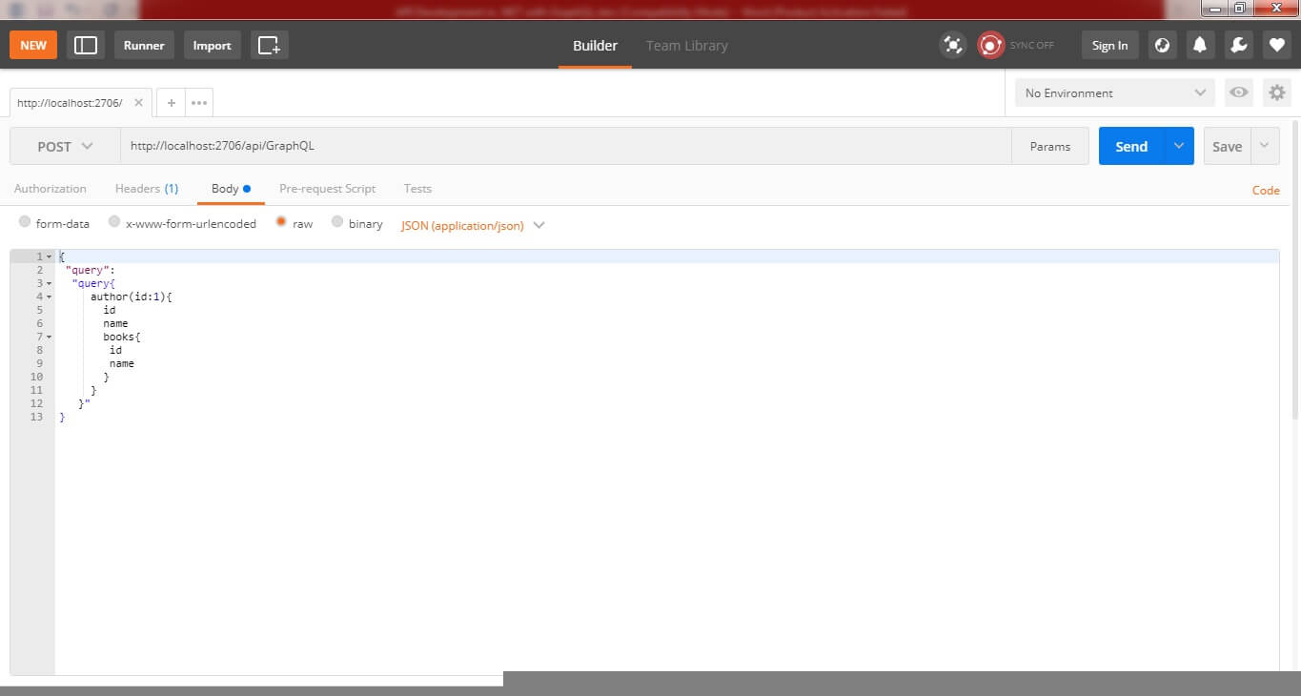Switch to the Headers tab
The width and height of the screenshot is (1301, 696).
click(146, 189)
